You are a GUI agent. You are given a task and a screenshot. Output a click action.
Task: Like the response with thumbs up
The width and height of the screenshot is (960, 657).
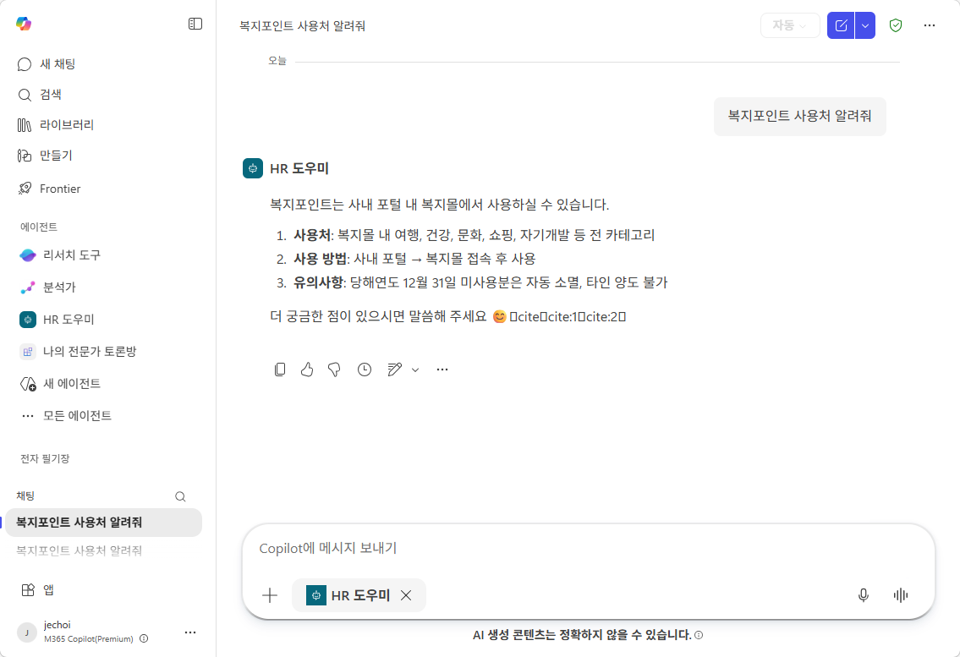[307, 370]
